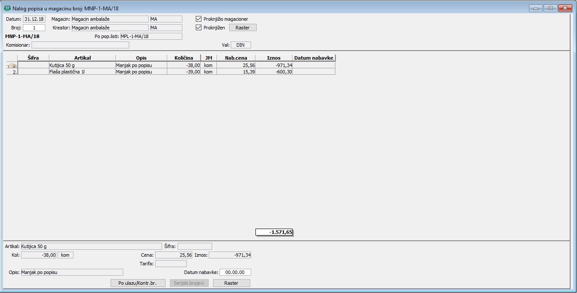Click the Broj number input field
This screenshot has height=293, width=577.
[x=34, y=28]
